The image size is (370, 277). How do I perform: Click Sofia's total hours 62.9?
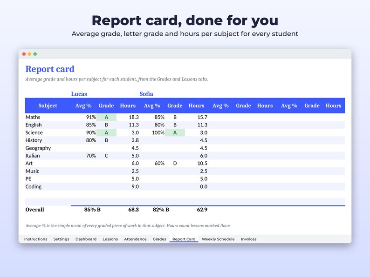point(202,210)
